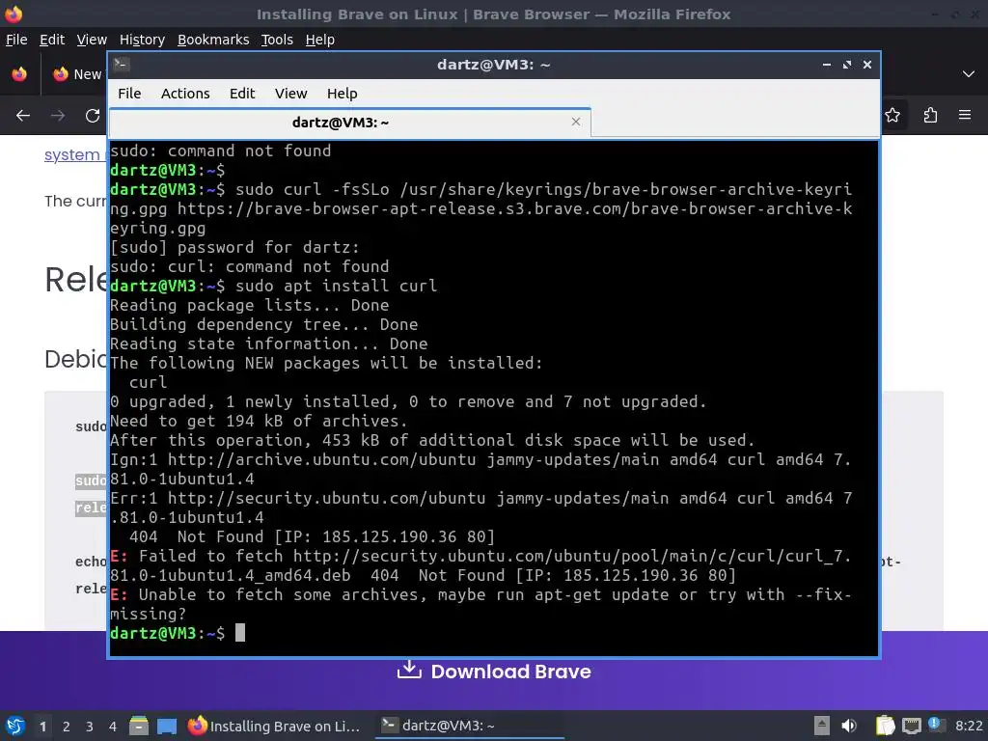Open Firefox View menu
Image resolution: width=988 pixels, height=741 pixels.
point(92,40)
